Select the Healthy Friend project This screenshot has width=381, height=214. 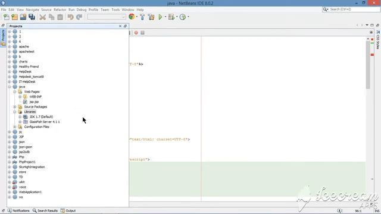(29, 67)
